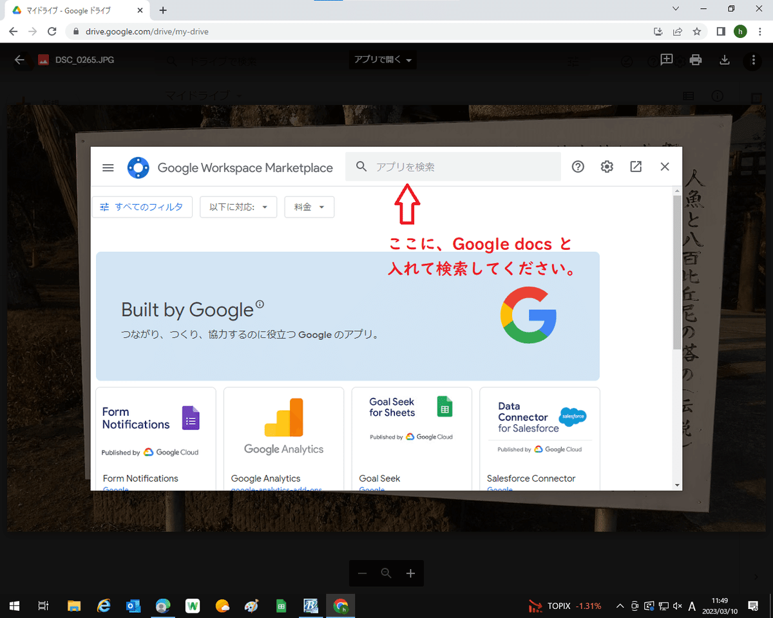773x618 pixels.
Task: Close the Marketplace dialog
Action: click(665, 167)
